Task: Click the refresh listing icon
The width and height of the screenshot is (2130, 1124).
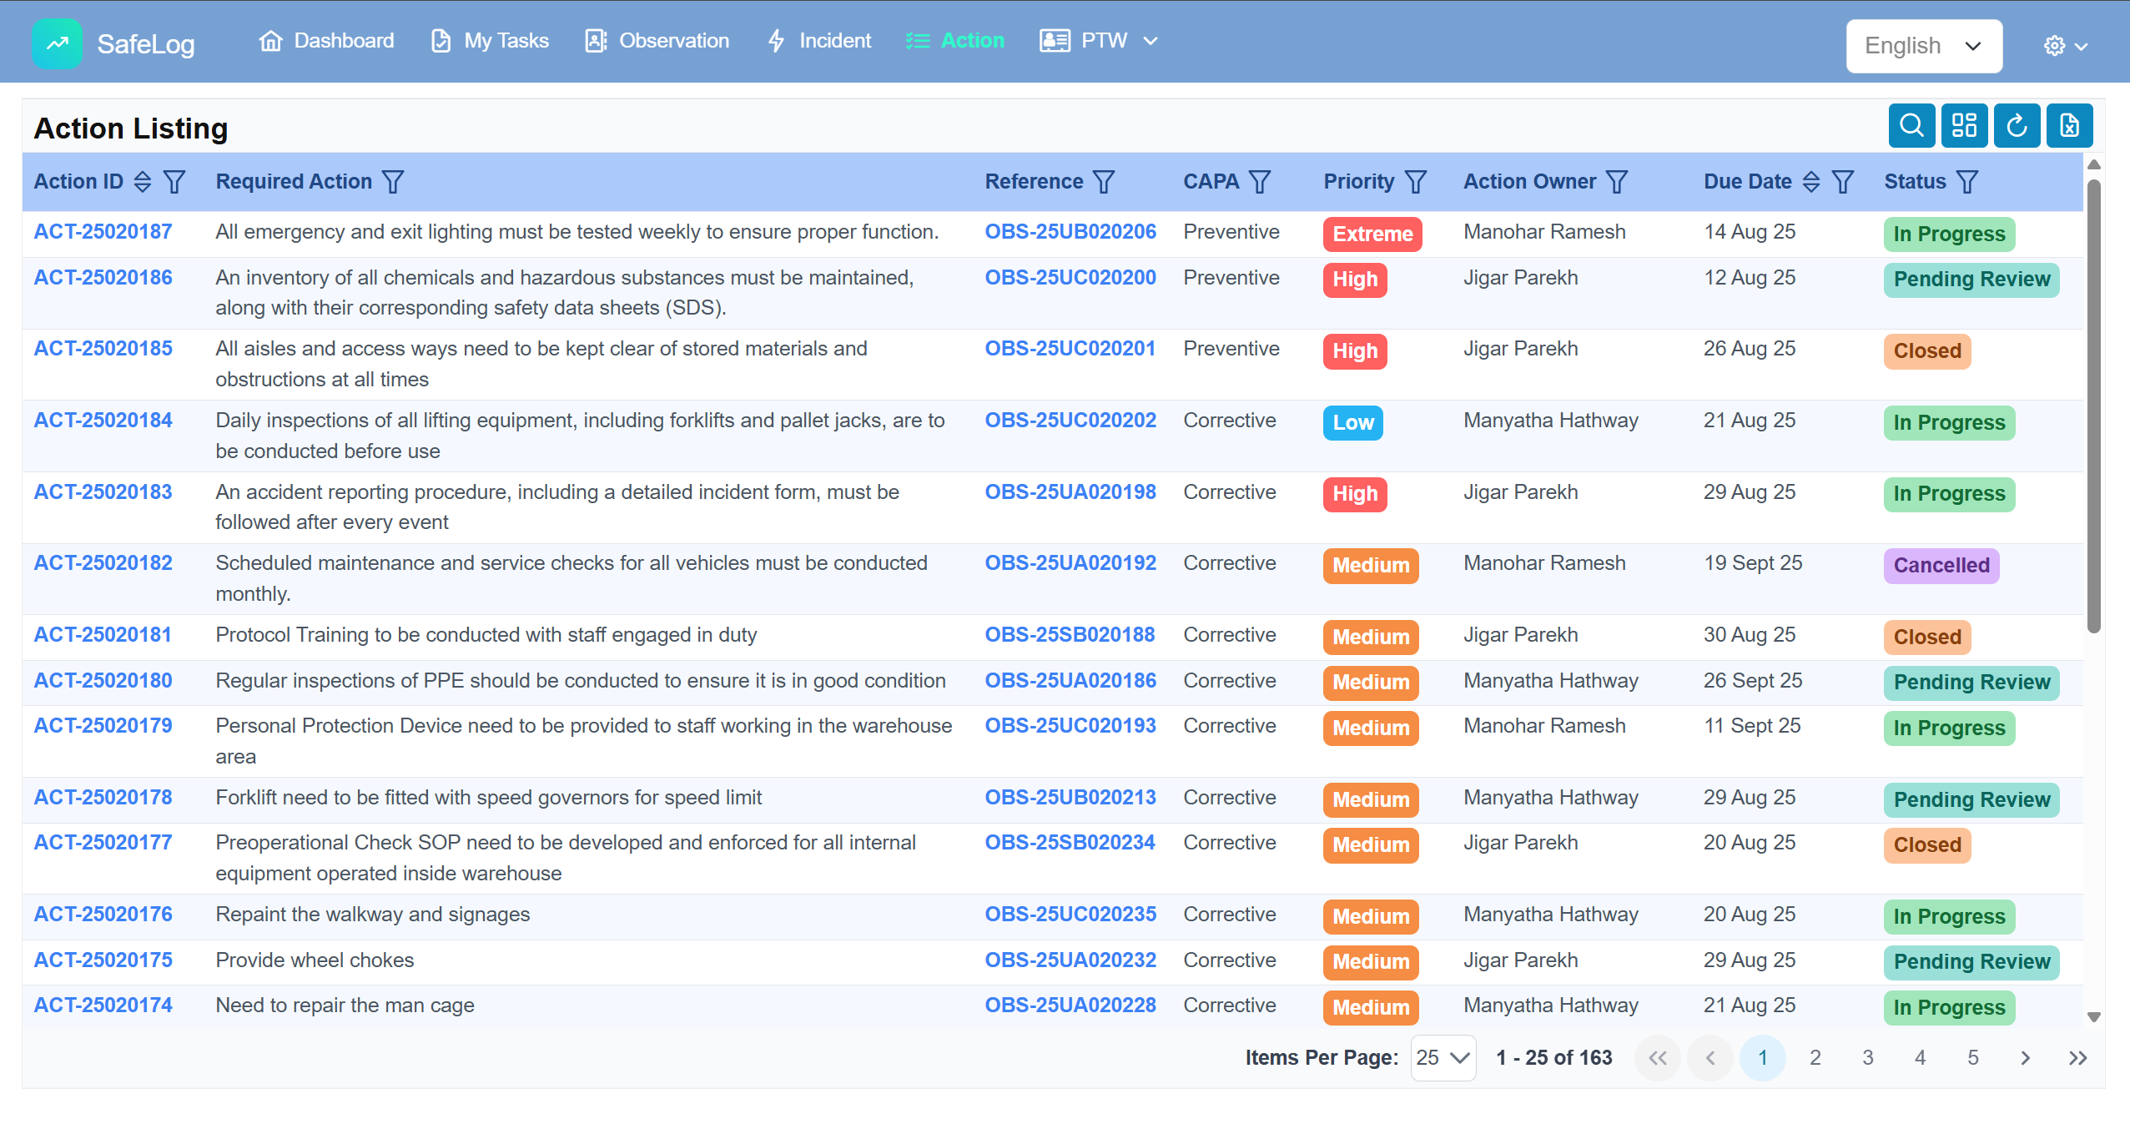Action: pos(2017,126)
